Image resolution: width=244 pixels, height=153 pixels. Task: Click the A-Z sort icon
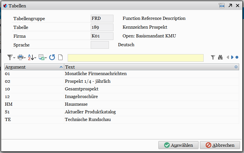(x=31, y=57)
